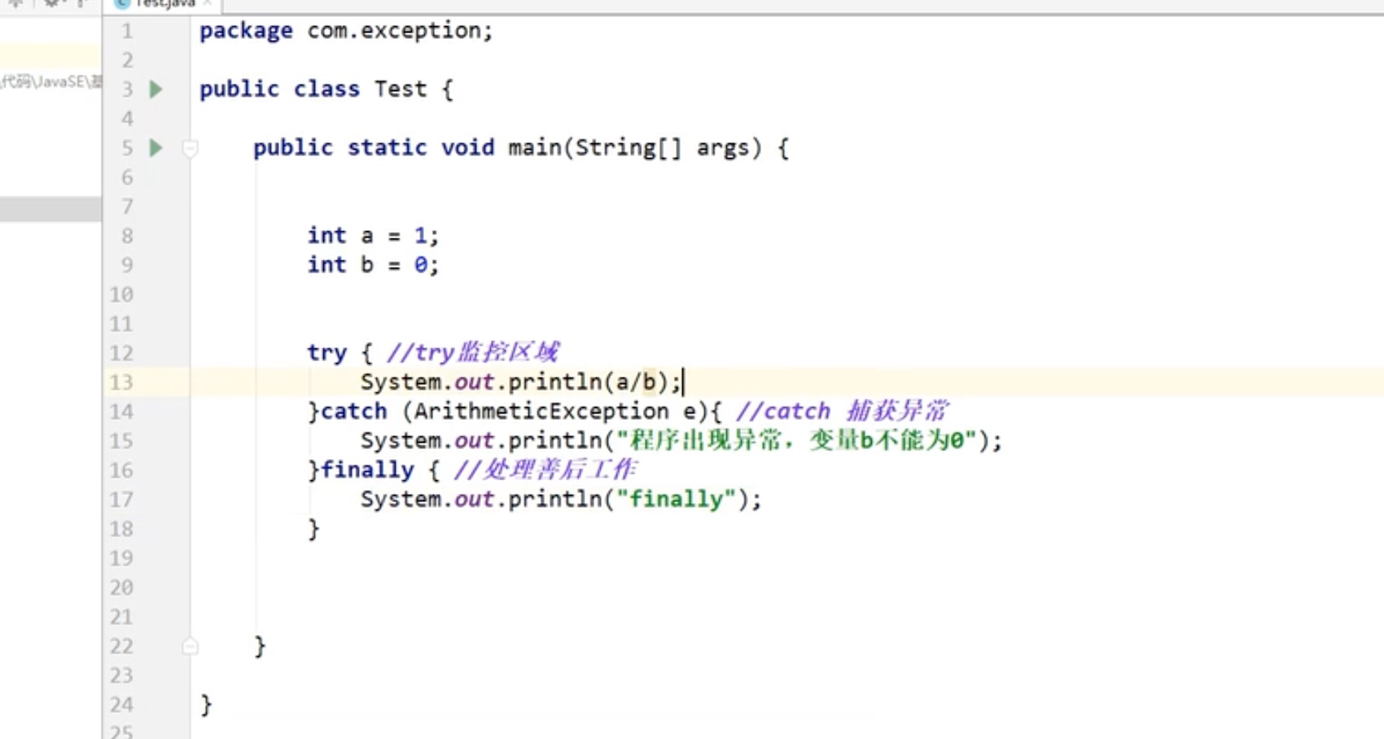Collapse the main method using fold marker
This screenshot has width=1384, height=739.
(x=190, y=148)
